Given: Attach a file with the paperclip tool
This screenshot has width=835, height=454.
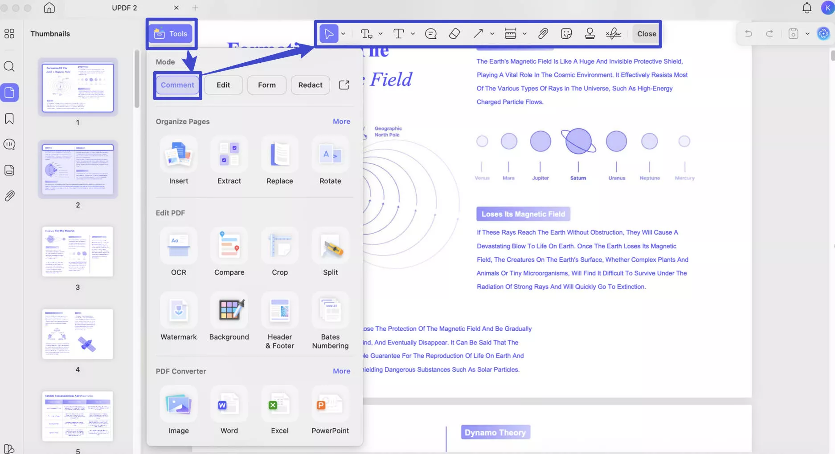Looking at the screenshot, I should pyautogui.click(x=543, y=33).
